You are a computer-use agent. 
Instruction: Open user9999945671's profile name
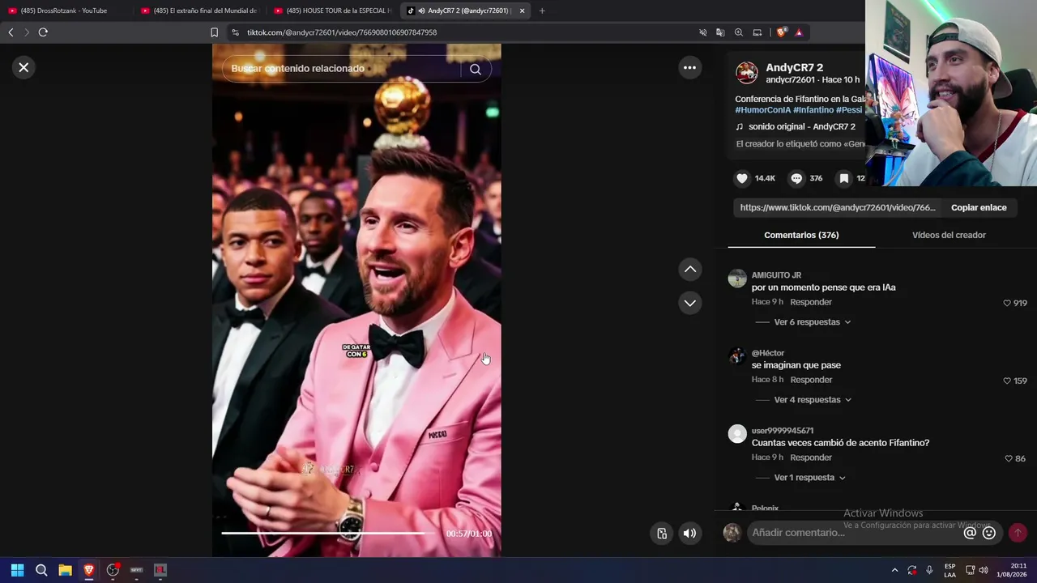click(x=783, y=431)
